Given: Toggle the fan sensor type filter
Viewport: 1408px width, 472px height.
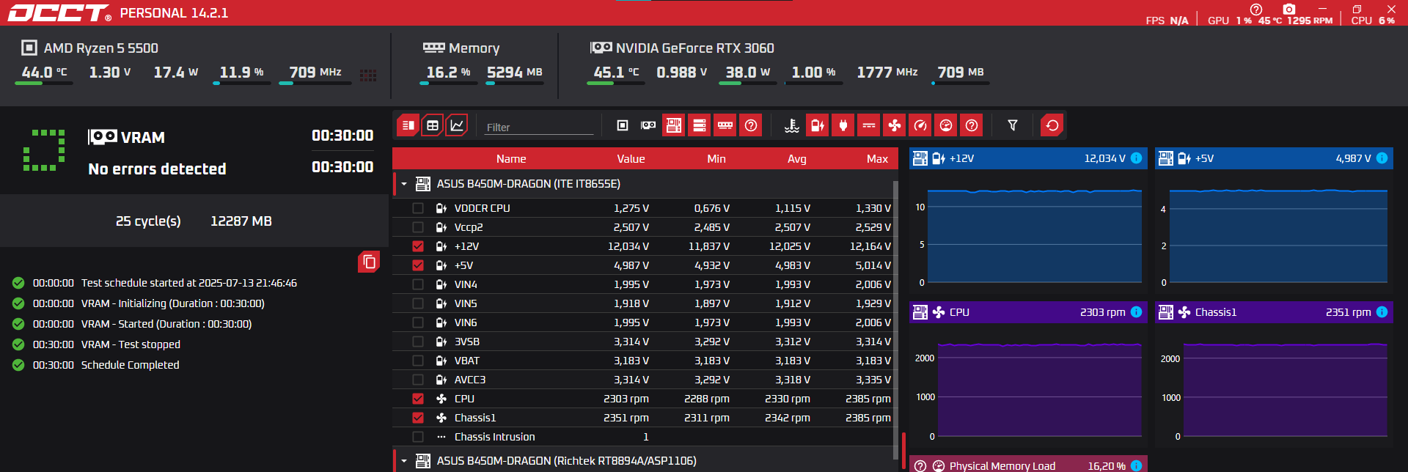Looking at the screenshot, I should (x=895, y=125).
